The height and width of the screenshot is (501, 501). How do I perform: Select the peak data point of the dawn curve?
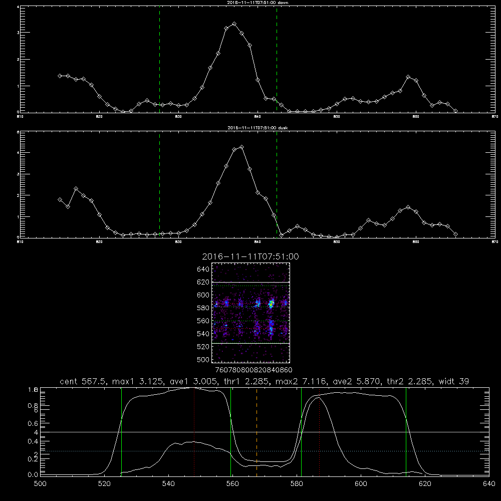point(234,24)
